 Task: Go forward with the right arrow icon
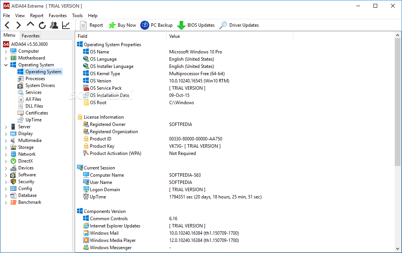(18, 25)
